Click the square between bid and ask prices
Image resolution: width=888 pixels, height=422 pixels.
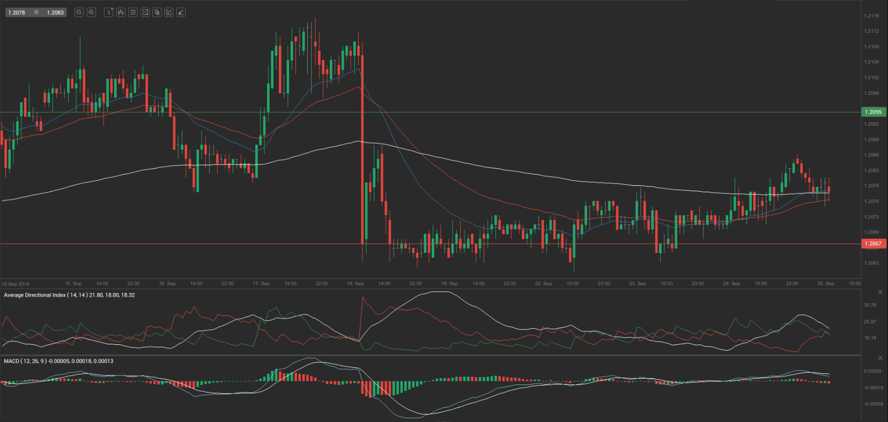click(36, 12)
